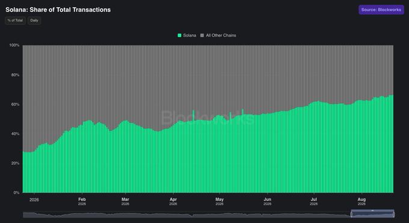The image size is (409, 223).
Task: Select the 'Daily' interval chip
Action: tap(34, 20)
